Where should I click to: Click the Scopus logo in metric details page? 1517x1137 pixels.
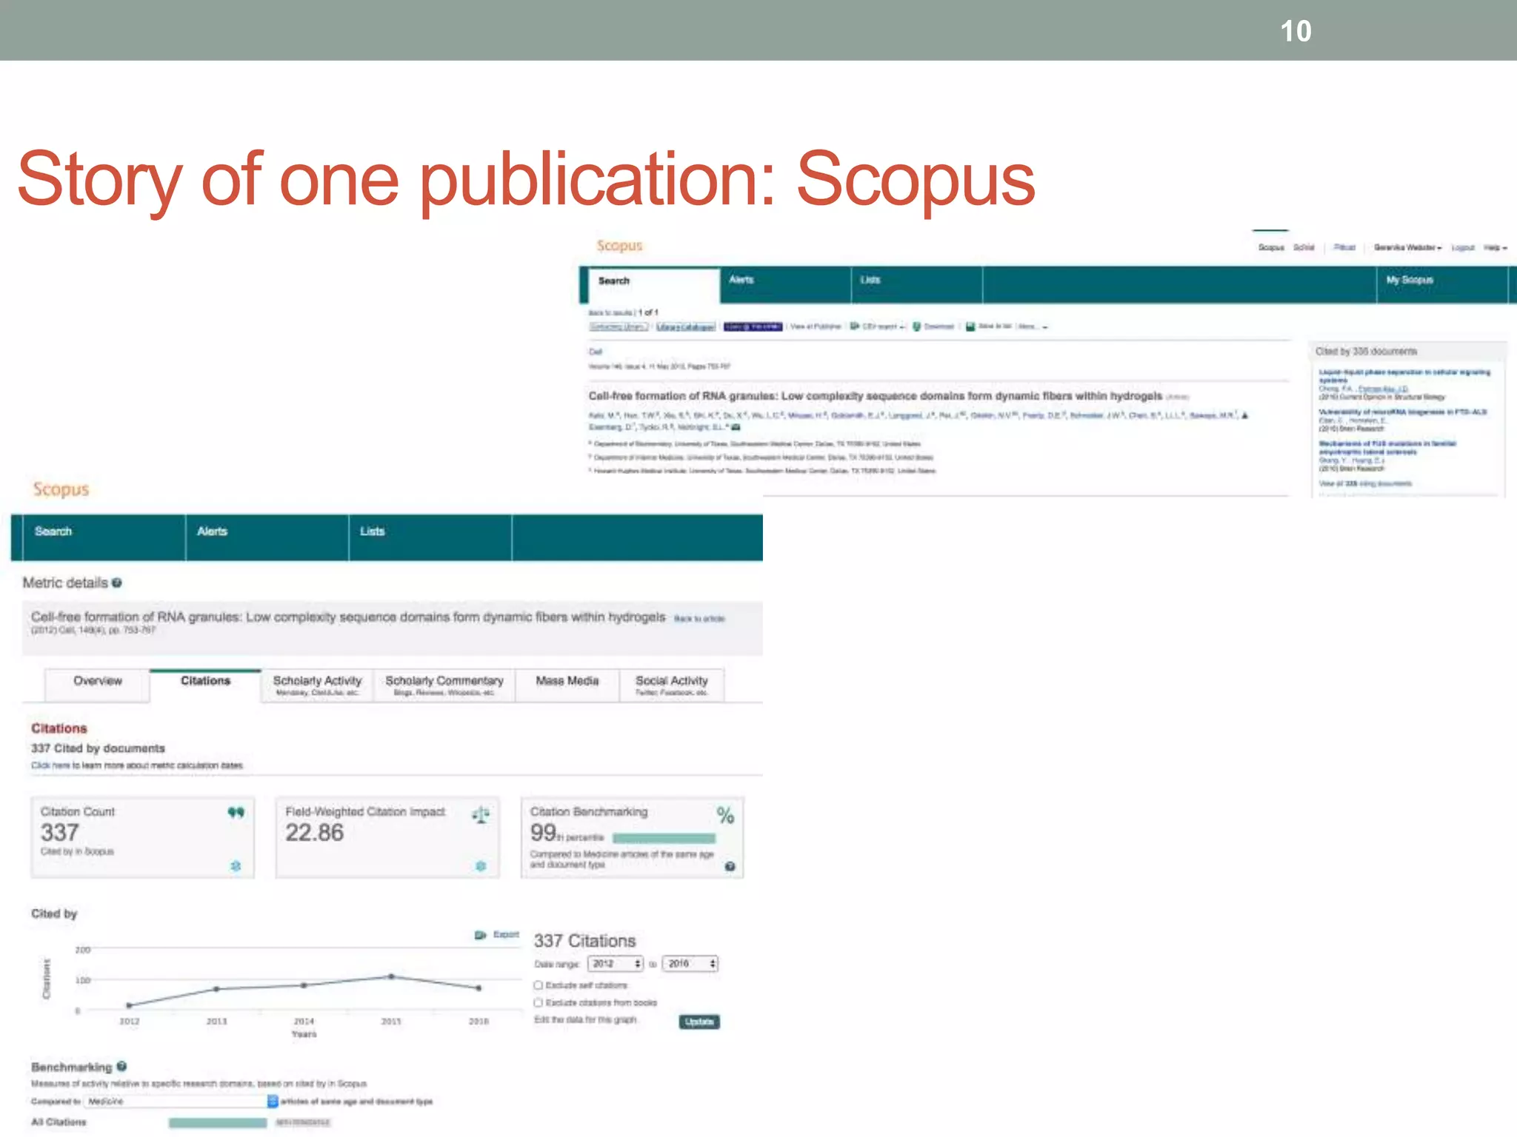point(61,489)
